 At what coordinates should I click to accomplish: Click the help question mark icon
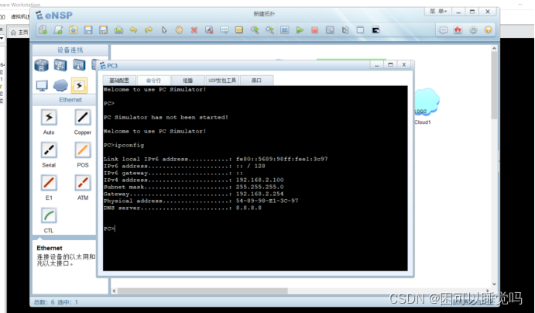489,30
